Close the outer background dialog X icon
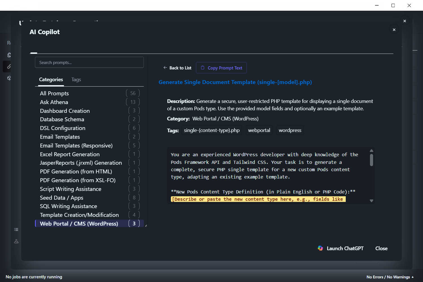Image resolution: width=423 pixels, height=282 pixels. [405, 21]
